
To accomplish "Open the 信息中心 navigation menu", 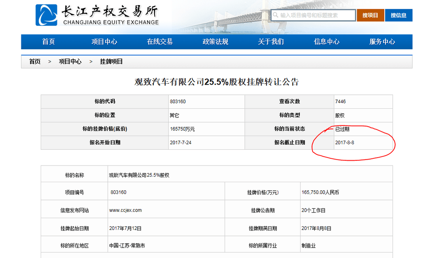I will click(x=327, y=41).
